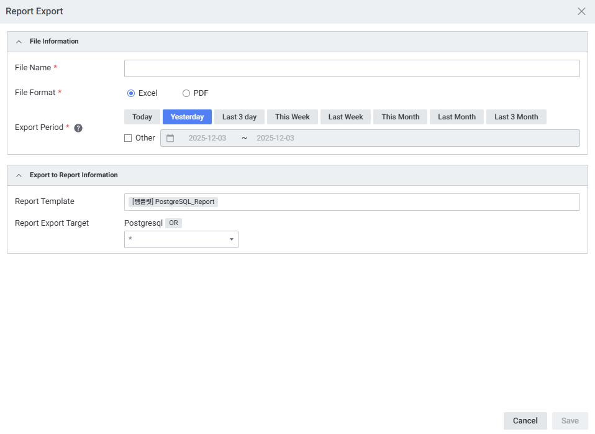Pick Last Week as export period
The height and width of the screenshot is (434, 595).
point(345,117)
